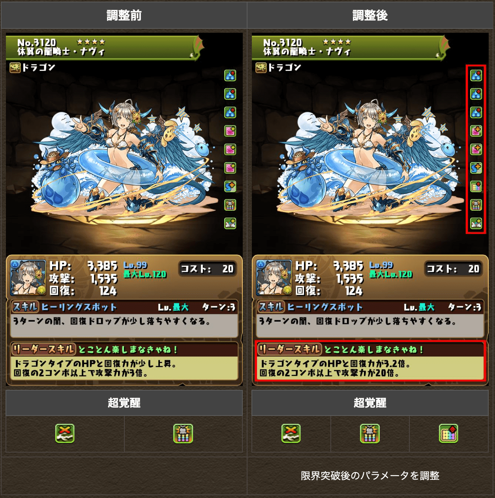Switch to the 調整後 header
This screenshot has width=495, height=498.
tap(370, 15)
